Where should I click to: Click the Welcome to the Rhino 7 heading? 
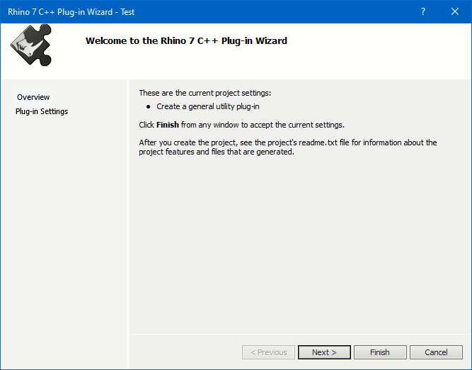(186, 40)
